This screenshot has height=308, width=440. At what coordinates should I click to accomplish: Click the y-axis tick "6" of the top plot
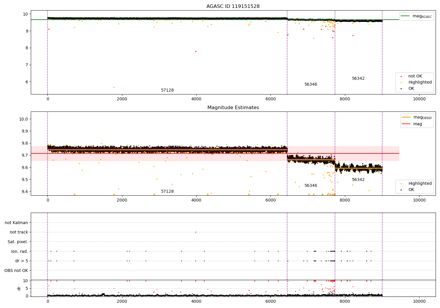(27, 82)
